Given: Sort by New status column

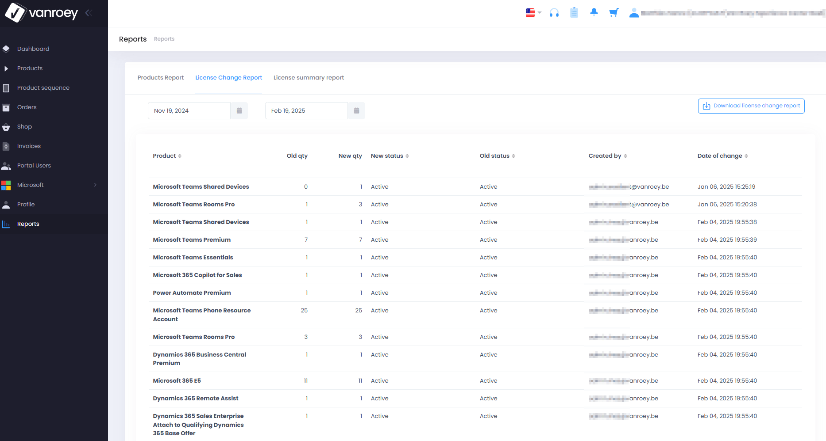Looking at the screenshot, I should click(390, 156).
